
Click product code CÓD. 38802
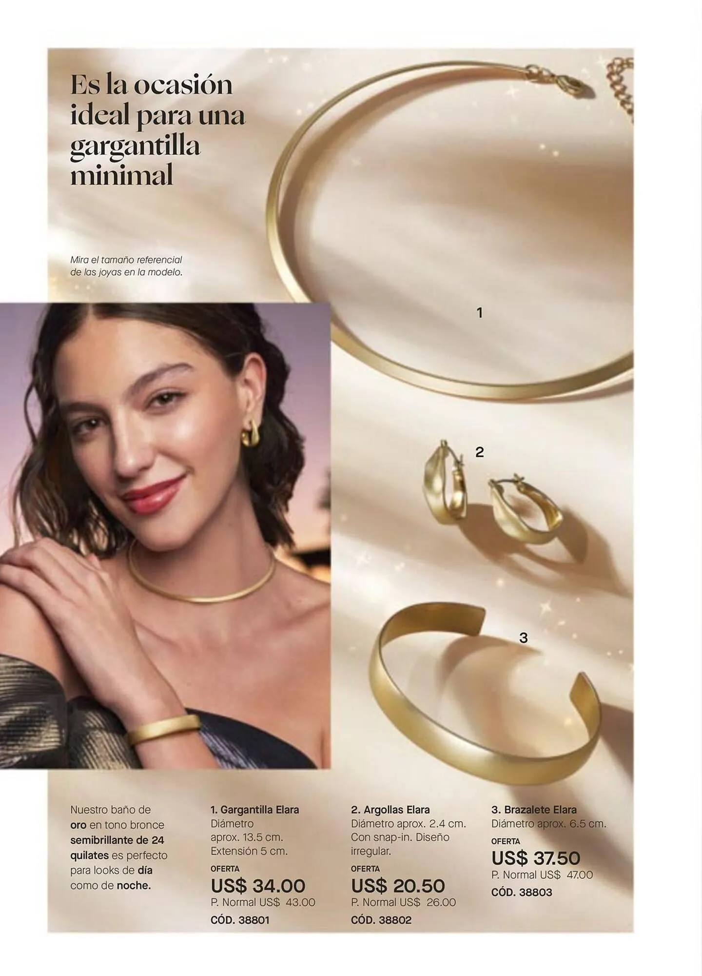381,920
